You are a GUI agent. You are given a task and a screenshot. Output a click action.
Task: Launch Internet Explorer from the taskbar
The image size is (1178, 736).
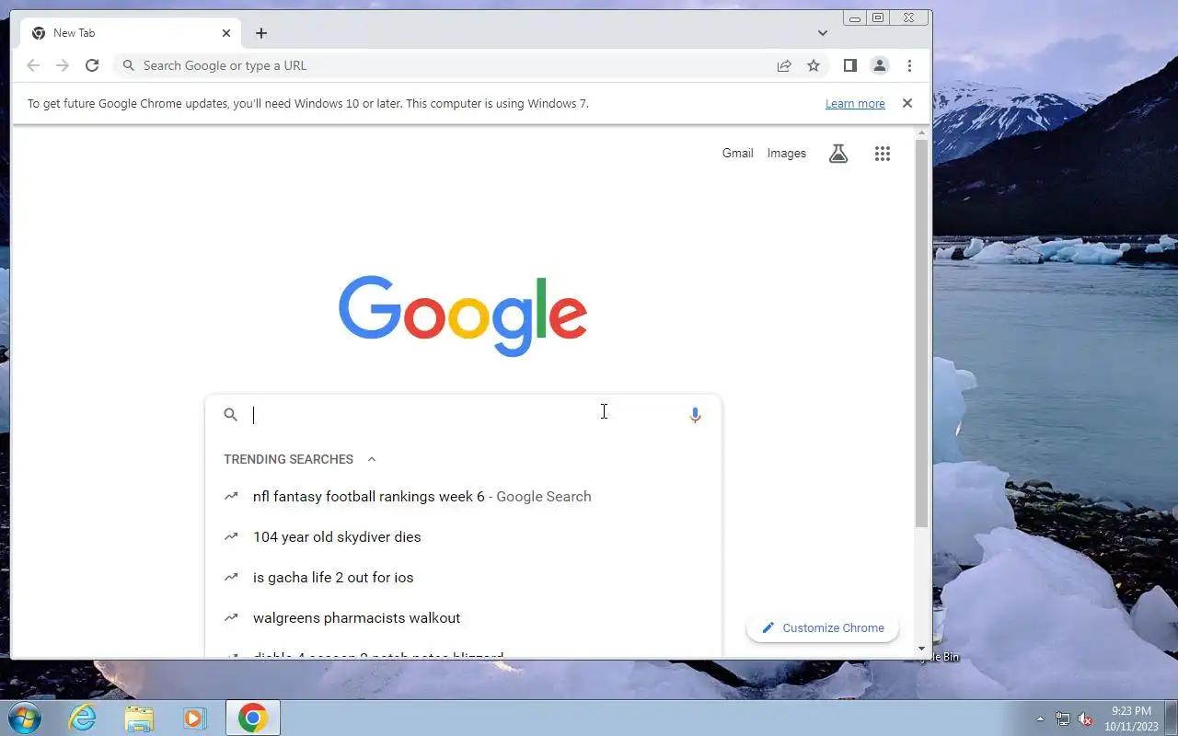tap(83, 718)
